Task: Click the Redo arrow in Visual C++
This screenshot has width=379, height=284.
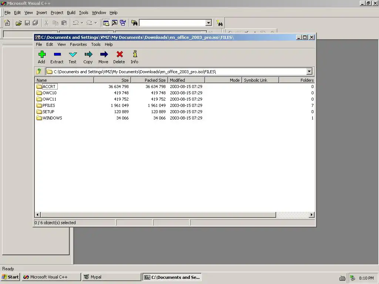Action: pos(89,23)
